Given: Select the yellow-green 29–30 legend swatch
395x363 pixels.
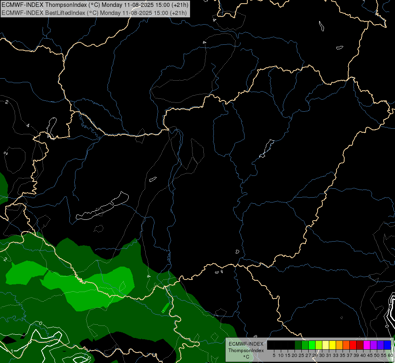Looking at the screenshot, I should tap(319, 345).
